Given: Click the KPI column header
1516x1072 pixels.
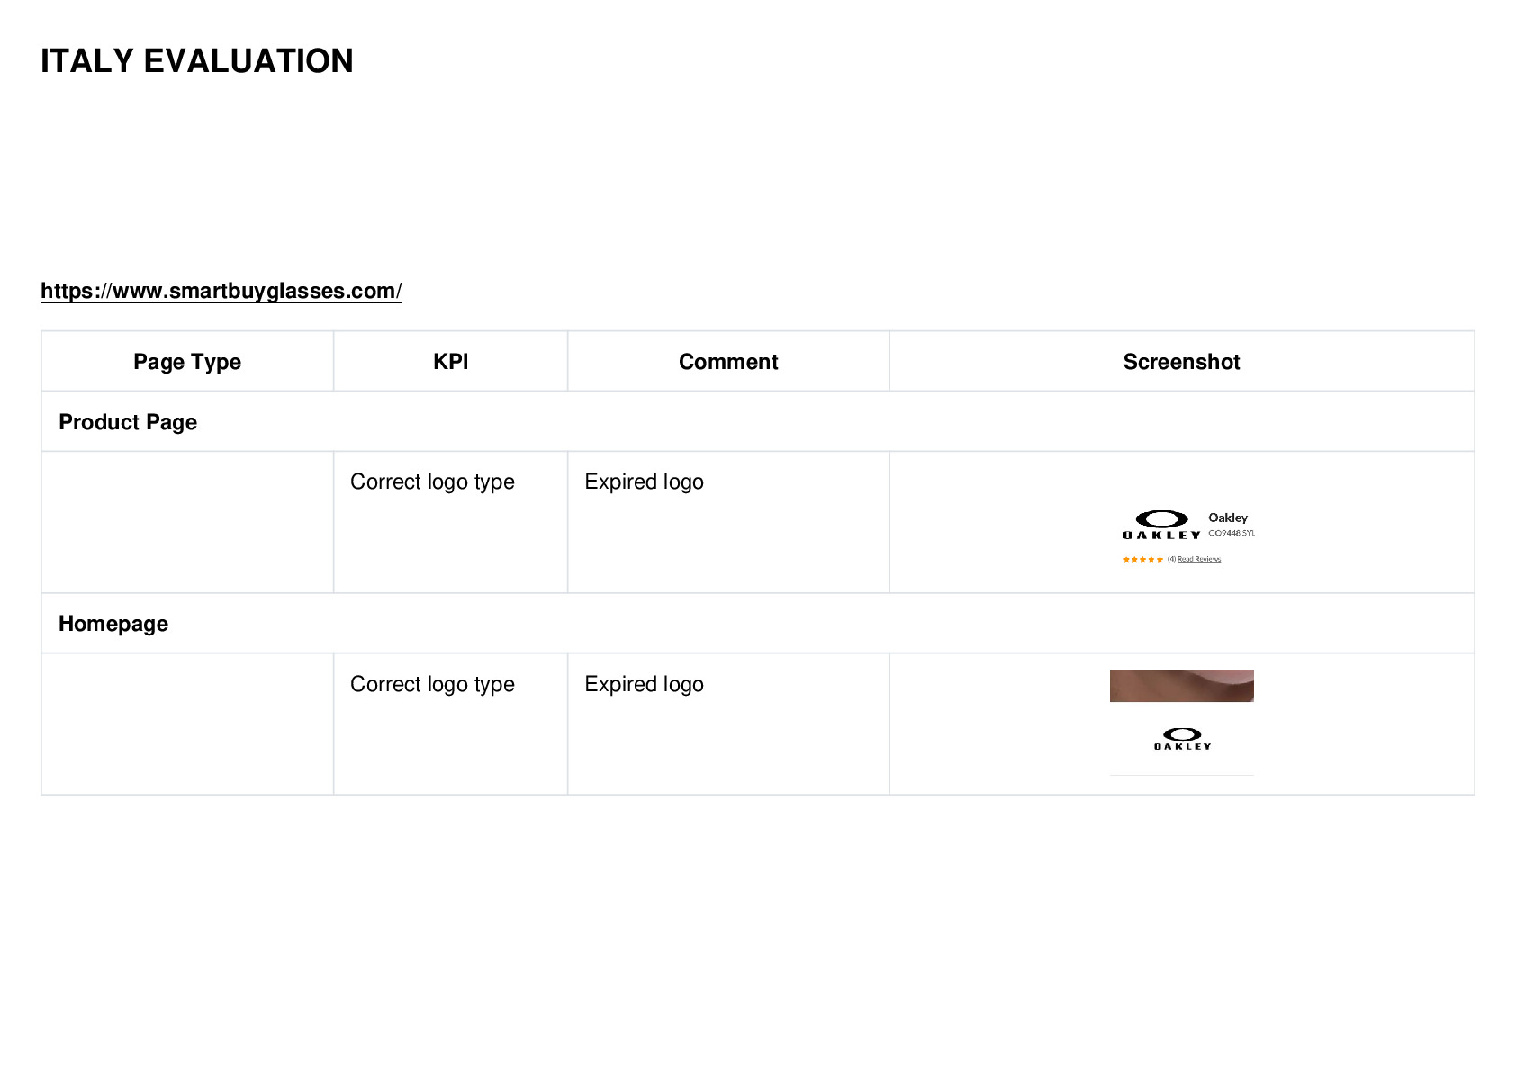Looking at the screenshot, I should click(450, 362).
